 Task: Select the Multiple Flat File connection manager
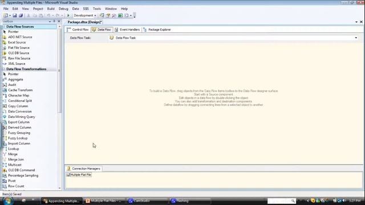pos(79,175)
